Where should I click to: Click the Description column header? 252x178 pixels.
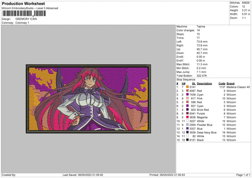(x=205, y=84)
